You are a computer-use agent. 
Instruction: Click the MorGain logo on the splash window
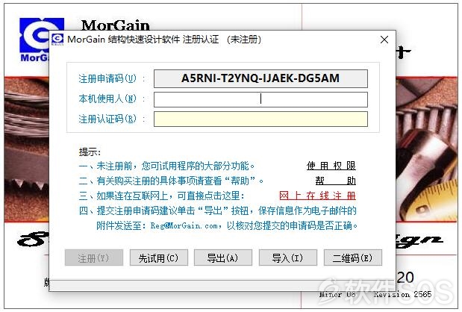coord(34,39)
